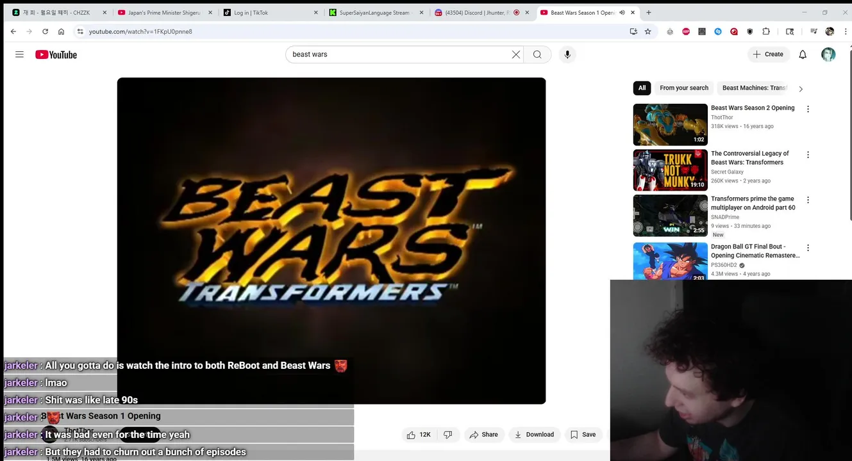The width and height of the screenshot is (852, 461).
Task: View site information icon in address bar
Action: pyautogui.click(x=80, y=31)
